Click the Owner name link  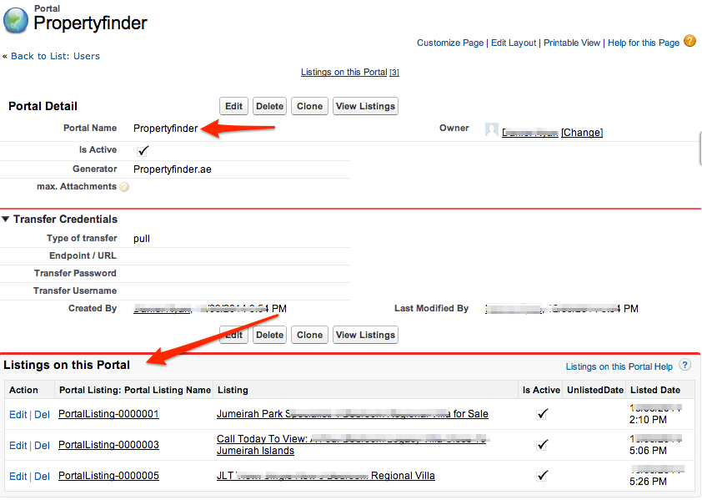[530, 133]
